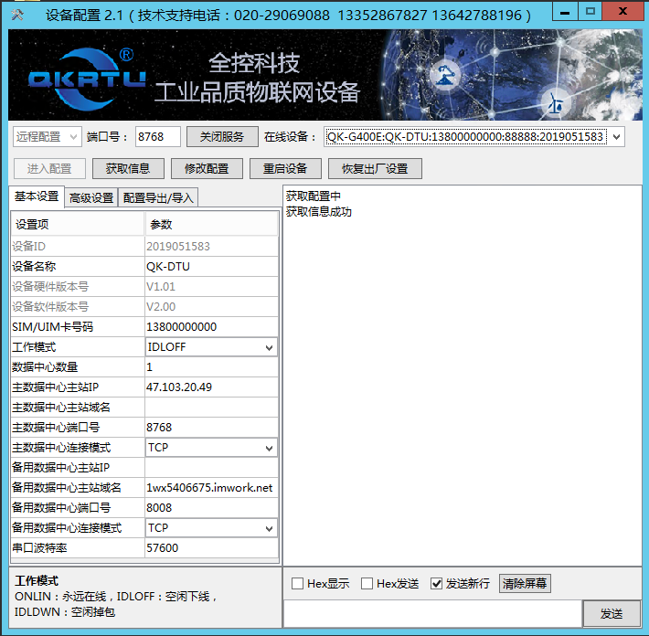Image resolution: width=649 pixels, height=636 pixels.
Task: Click 数据中心数量 value 1
Action: tap(211, 367)
